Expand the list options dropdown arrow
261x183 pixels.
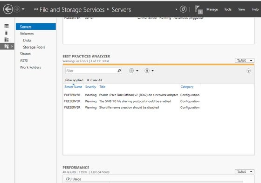point(137,70)
